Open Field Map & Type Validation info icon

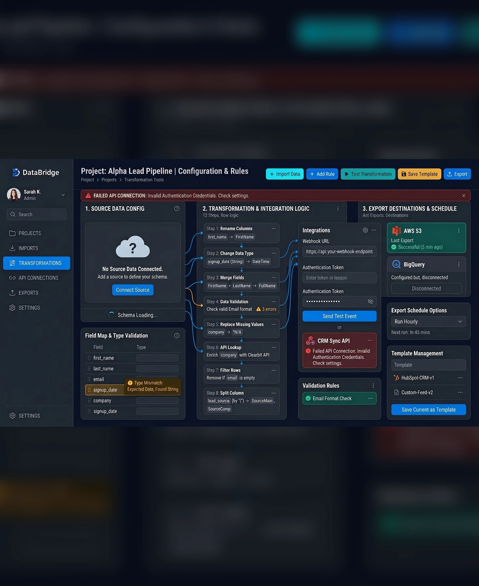click(177, 336)
